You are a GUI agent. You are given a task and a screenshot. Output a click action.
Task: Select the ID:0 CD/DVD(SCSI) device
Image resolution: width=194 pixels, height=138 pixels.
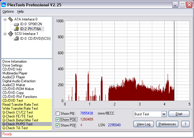[x=35, y=39]
